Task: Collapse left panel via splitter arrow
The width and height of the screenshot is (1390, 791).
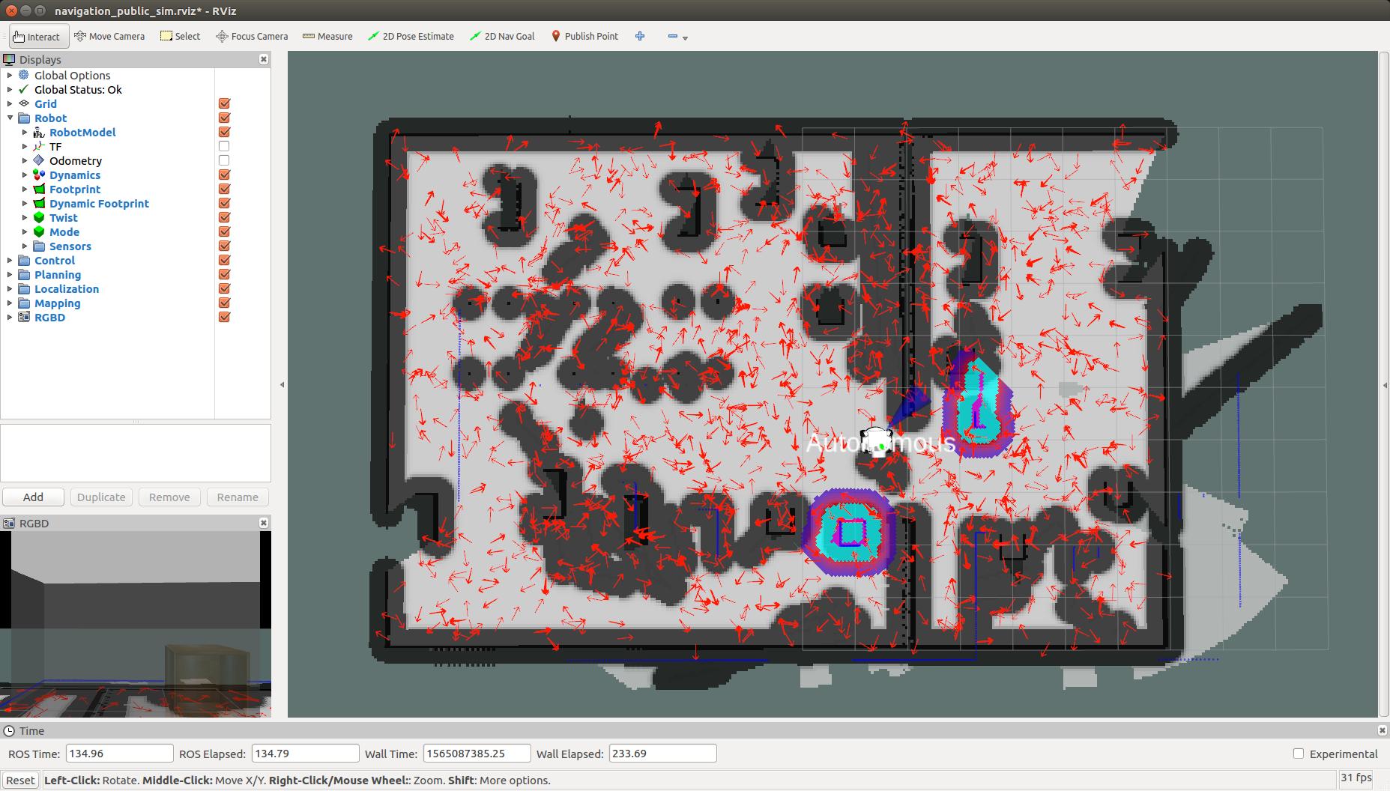Action: (x=282, y=384)
